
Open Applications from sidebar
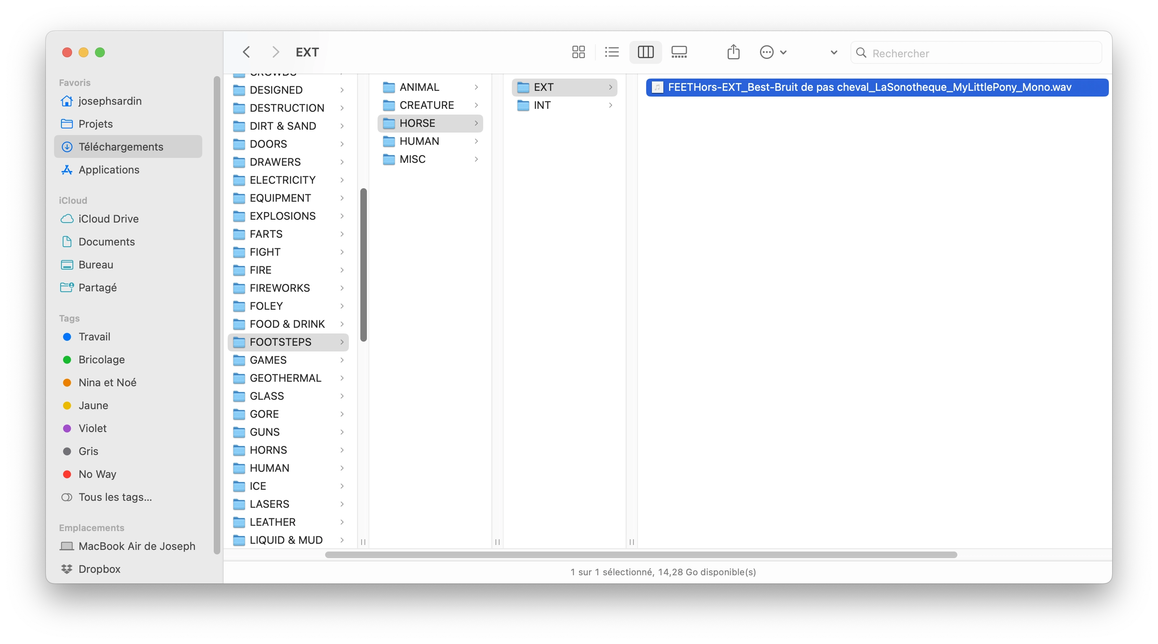click(x=128, y=170)
